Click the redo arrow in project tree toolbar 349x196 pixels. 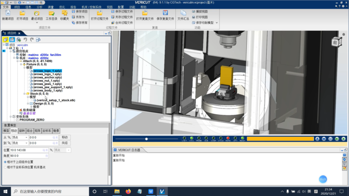(x=32, y=39)
